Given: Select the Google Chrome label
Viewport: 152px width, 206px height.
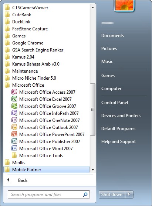Looking at the screenshot, I should coord(28,43).
